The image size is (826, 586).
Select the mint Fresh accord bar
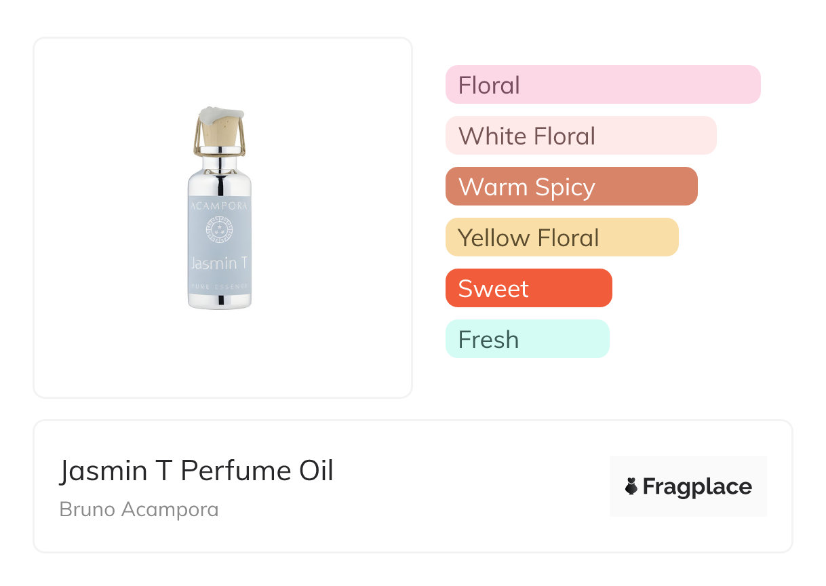527,339
